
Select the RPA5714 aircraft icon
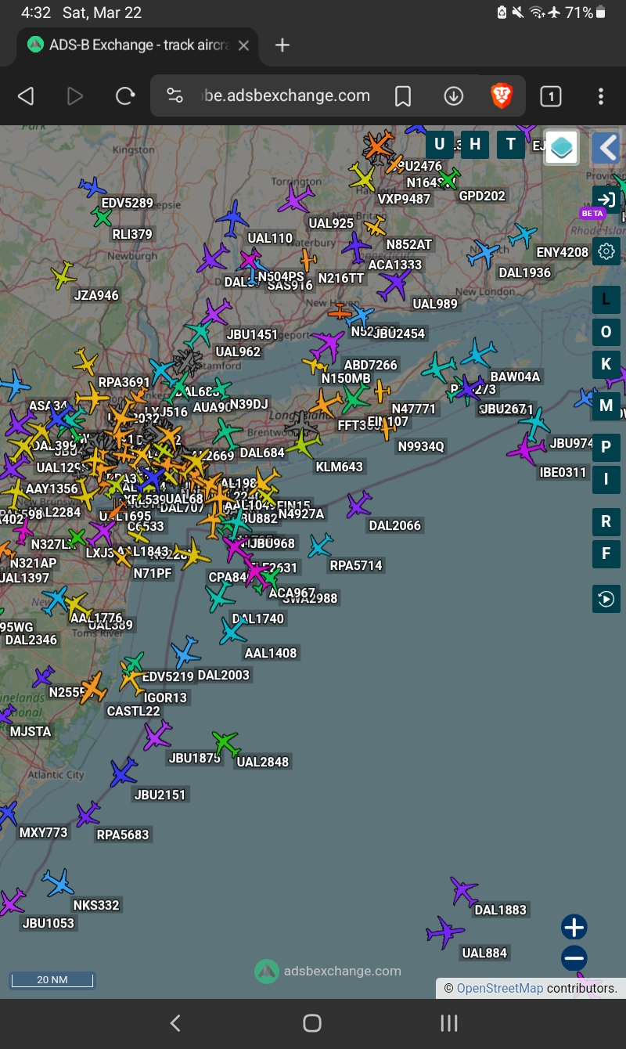click(x=320, y=545)
